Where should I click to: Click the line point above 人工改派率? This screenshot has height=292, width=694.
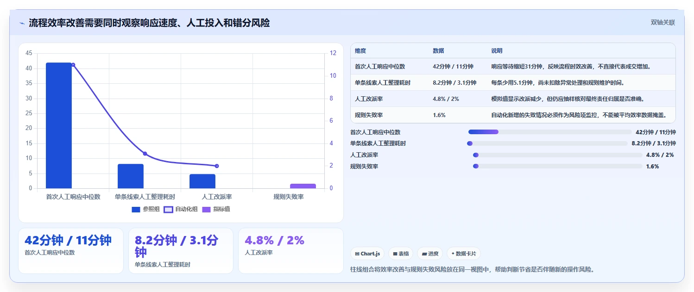pos(217,166)
